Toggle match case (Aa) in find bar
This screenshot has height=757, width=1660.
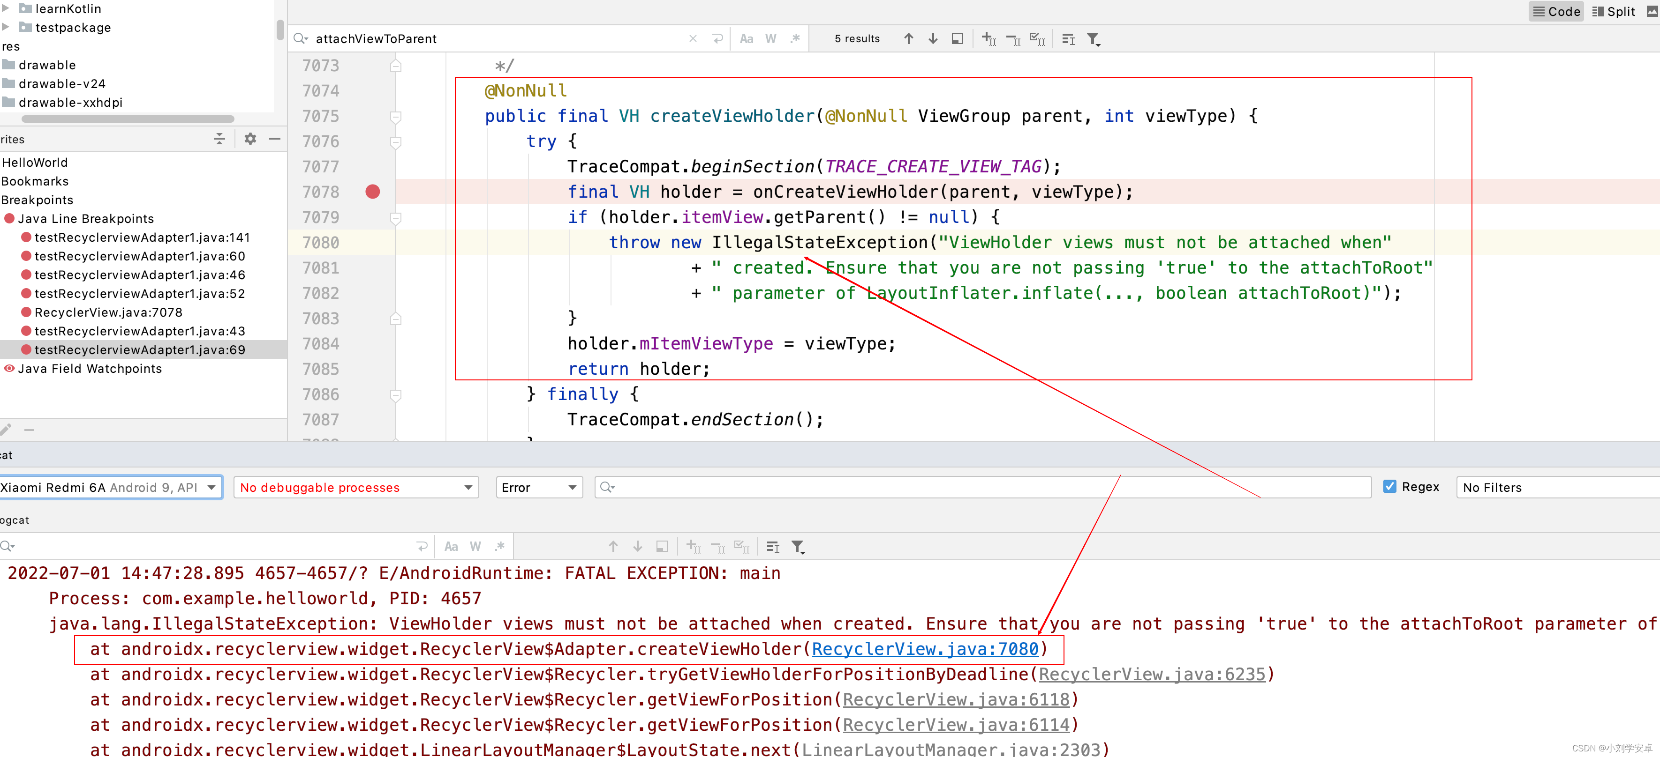coord(746,38)
